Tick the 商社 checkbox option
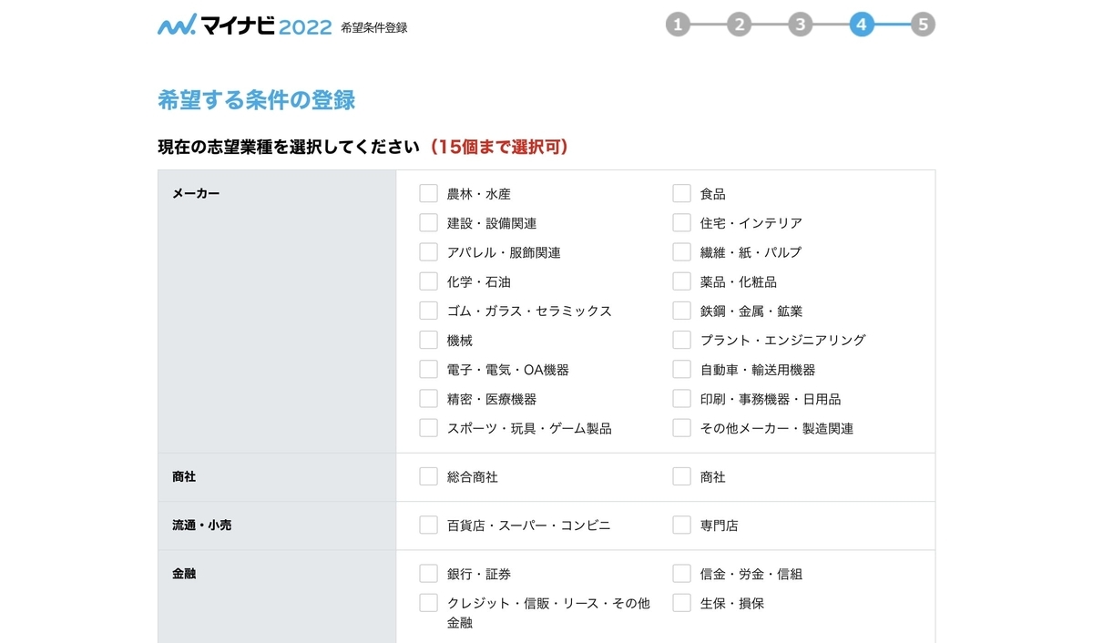1093x643 pixels. click(x=681, y=476)
